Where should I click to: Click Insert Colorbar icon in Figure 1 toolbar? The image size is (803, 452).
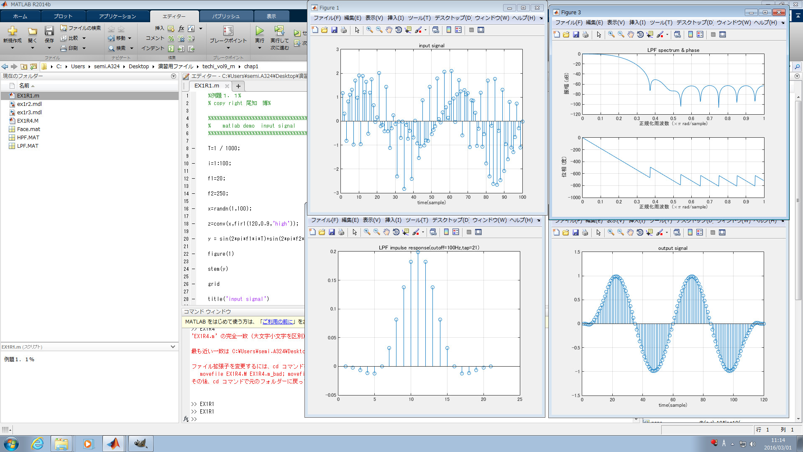pyautogui.click(x=449, y=30)
